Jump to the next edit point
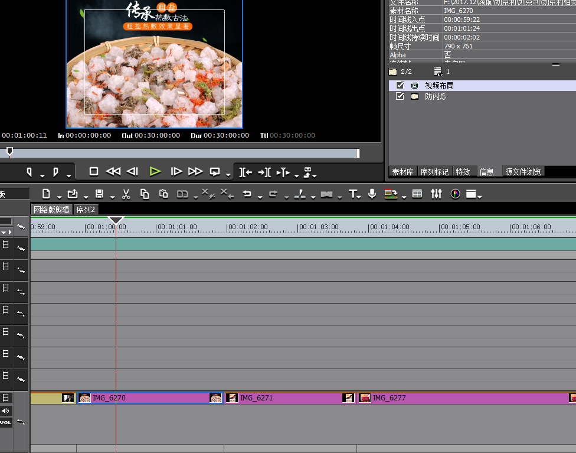Image resolution: width=576 pixels, height=453 pixels. point(264,172)
